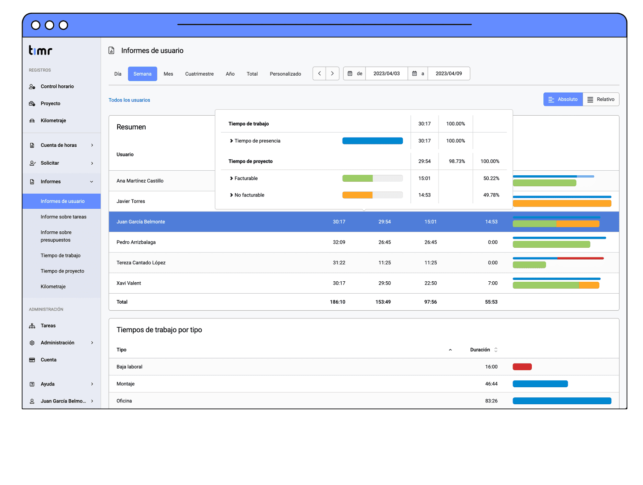
Task: Expand Tiempo de presencia row
Action: [231, 141]
